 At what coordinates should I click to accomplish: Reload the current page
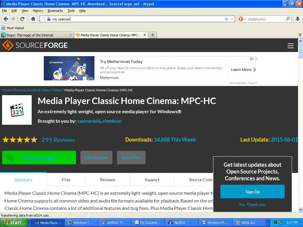tap(22, 19)
